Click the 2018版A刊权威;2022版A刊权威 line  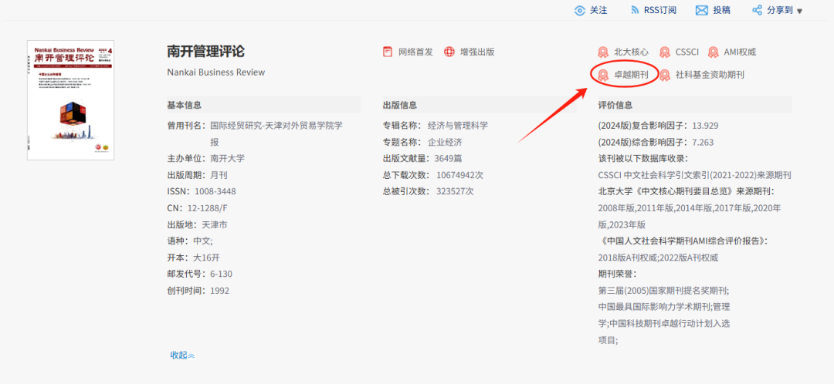click(x=659, y=257)
